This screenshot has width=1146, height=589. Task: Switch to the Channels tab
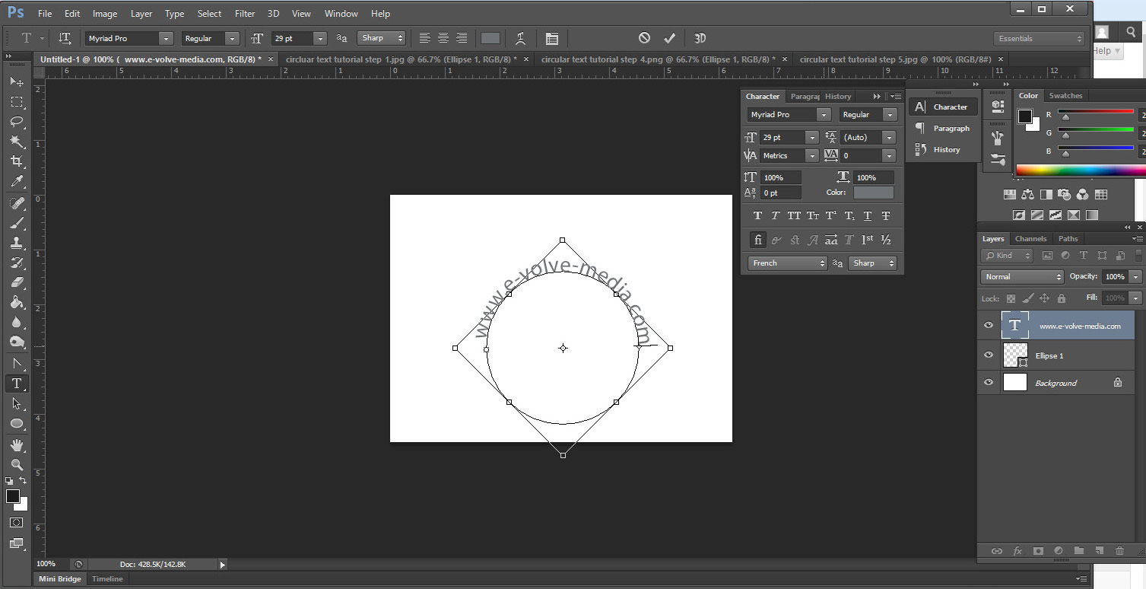click(1030, 239)
